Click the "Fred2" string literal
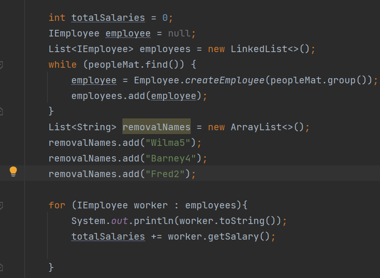 pos(165,174)
